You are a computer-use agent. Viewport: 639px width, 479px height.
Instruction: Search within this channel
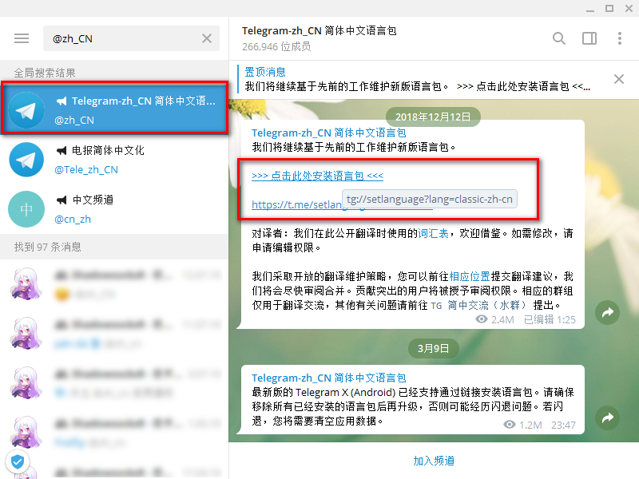(558, 38)
